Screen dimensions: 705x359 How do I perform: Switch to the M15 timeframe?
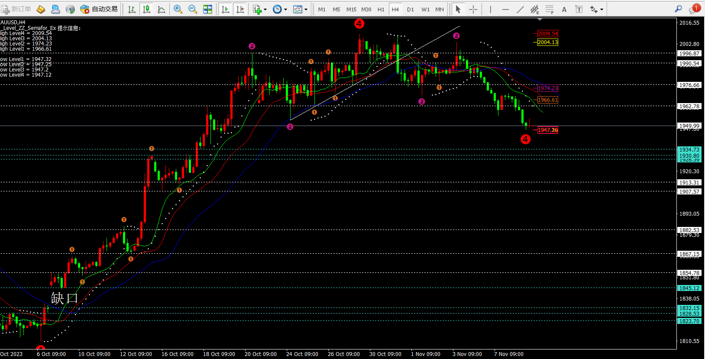click(x=351, y=9)
